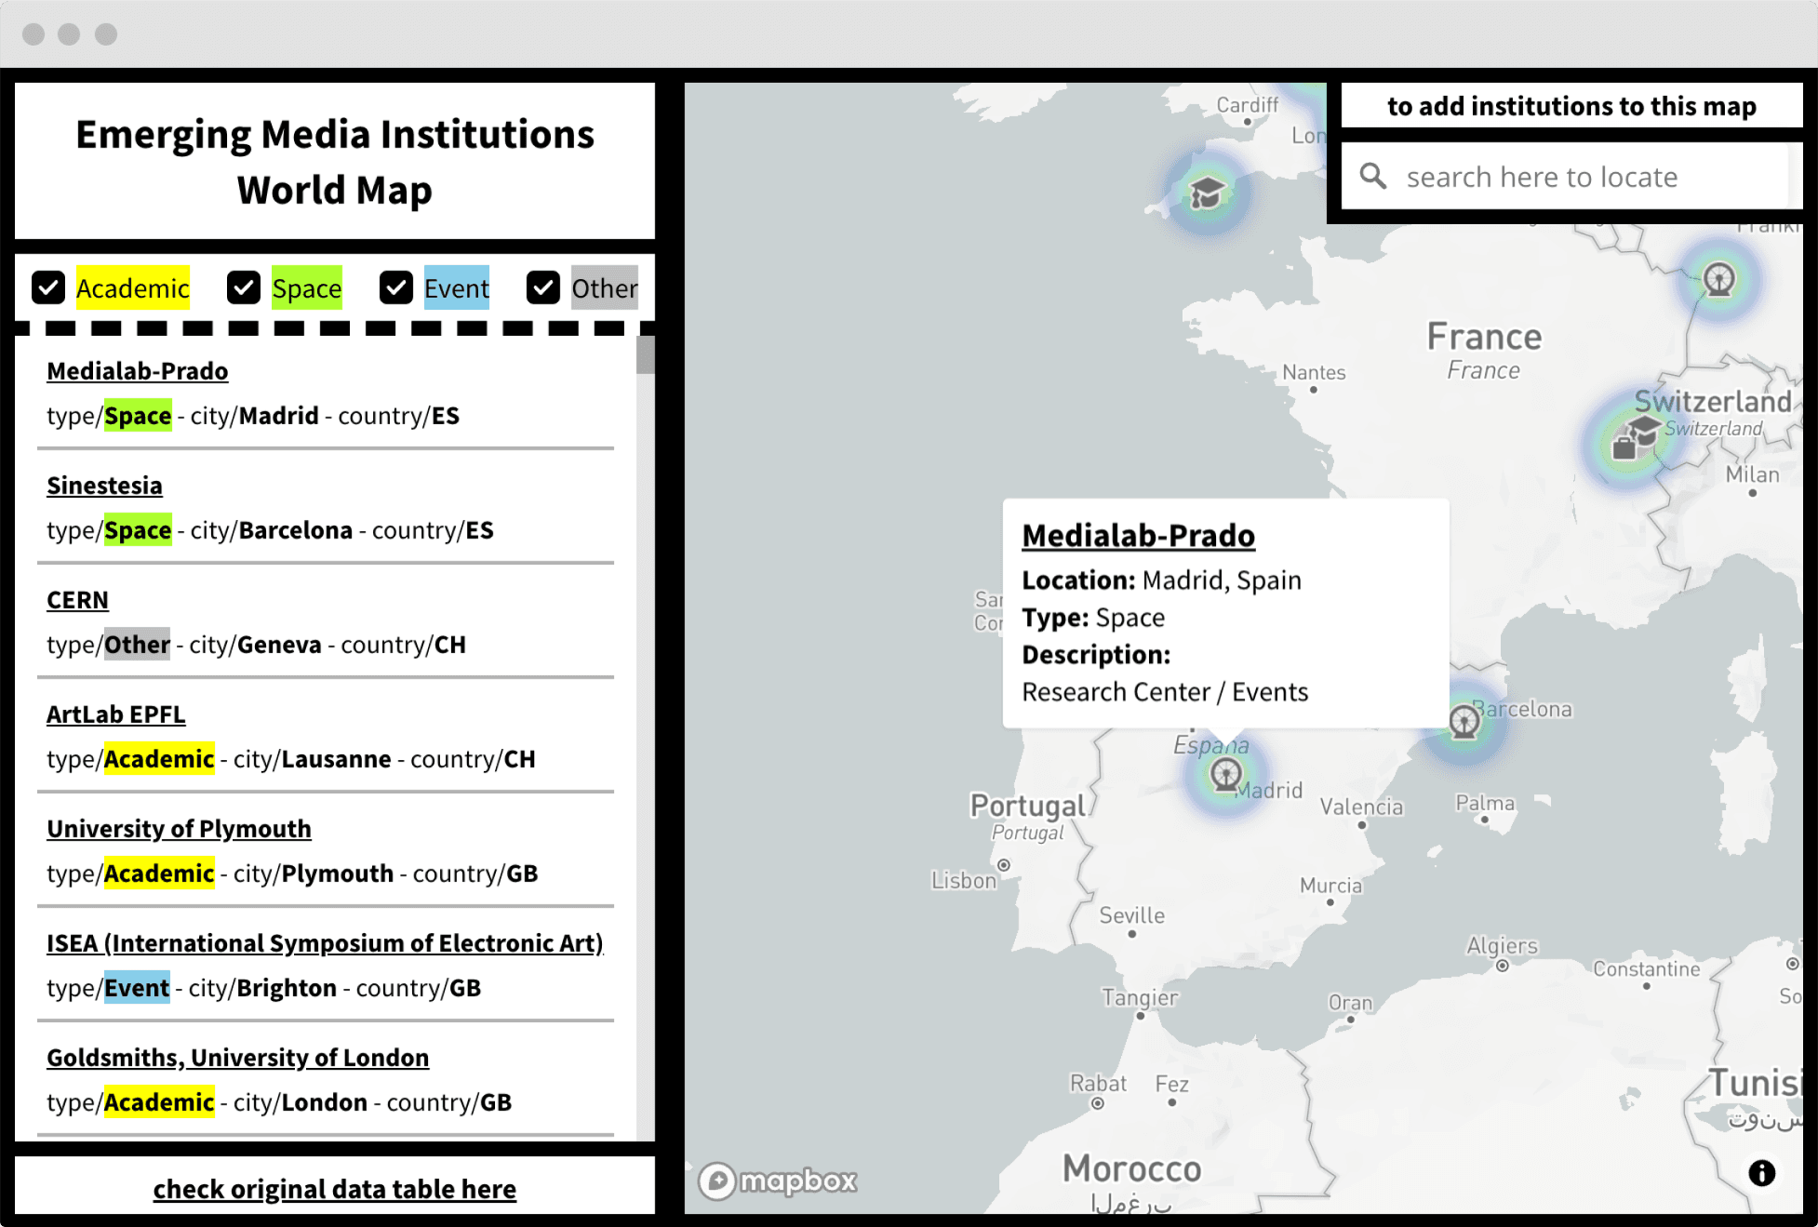Click the Barcelona space marker icon
The height and width of the screenshot is (1227, 1818).
[1464, 721]
